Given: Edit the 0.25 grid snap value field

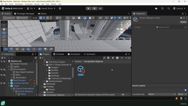Looking at the screenshot, I should click(x=35, y=18).
